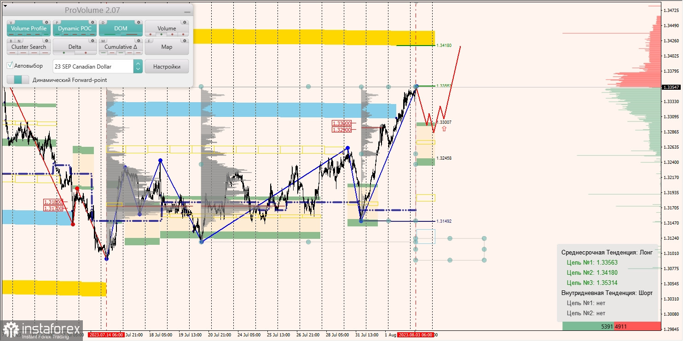Click the 1.33563 level label on chart
The height and width of the screenshot is (341, 683).
pyautogui.click(x=444, y=86)
